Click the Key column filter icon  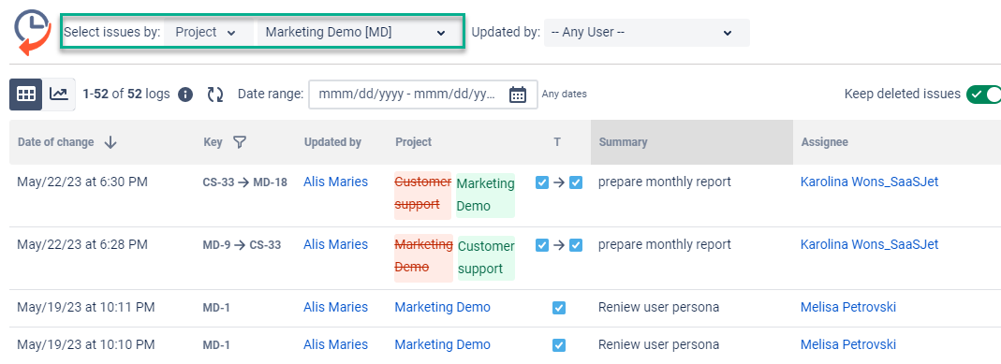click(x=240, y=142)
